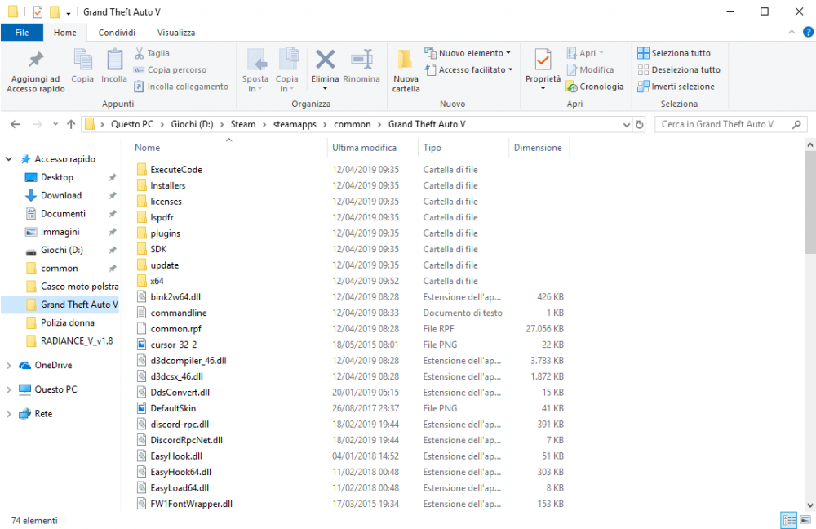Select the common.rpf file

tap(175, 329)
